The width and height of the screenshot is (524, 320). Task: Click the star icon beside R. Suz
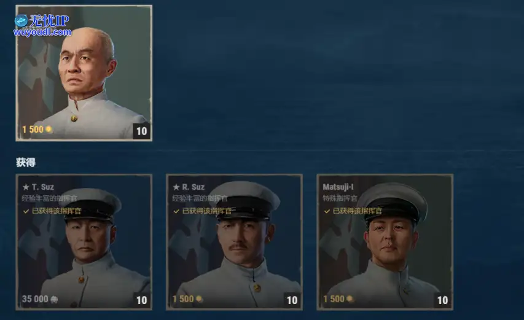coord(176,187)
